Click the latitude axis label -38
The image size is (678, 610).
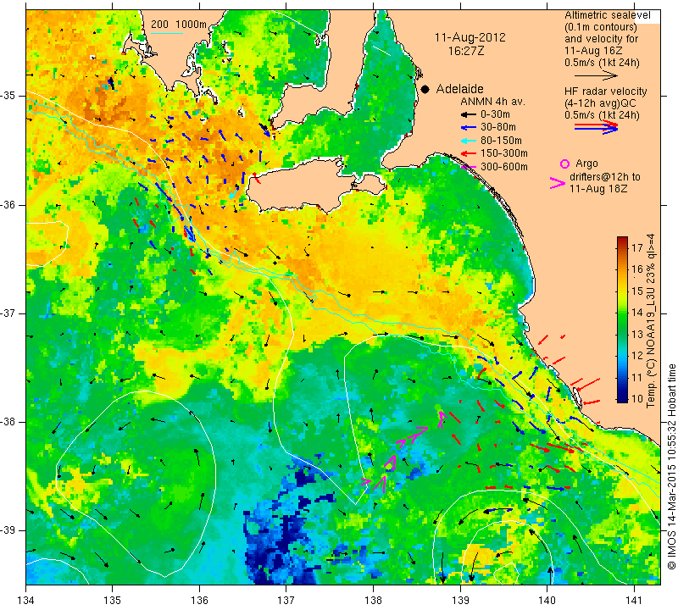(8, 422)
